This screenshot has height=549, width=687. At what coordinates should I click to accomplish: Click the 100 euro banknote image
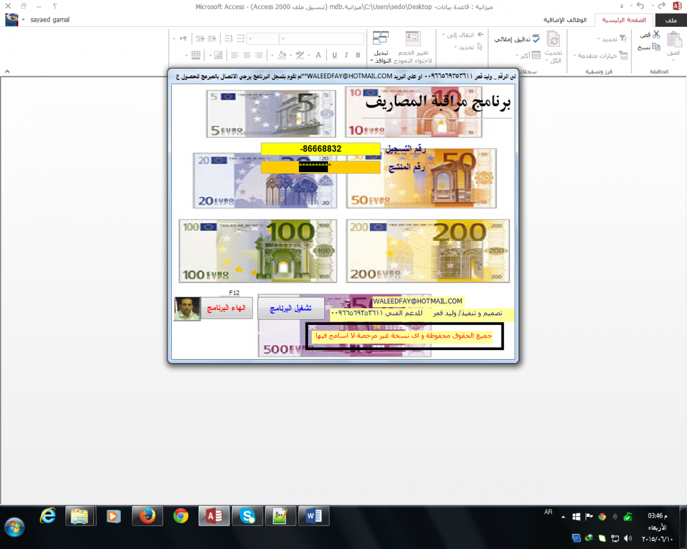258,250
